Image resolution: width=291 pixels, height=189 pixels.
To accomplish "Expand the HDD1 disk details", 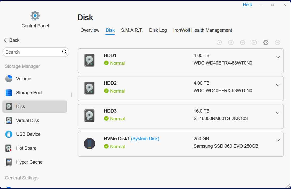I will [278, 57].
